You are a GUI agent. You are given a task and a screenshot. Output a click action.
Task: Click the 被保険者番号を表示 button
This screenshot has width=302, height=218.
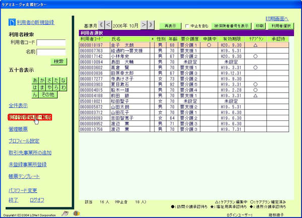[232, 26]
